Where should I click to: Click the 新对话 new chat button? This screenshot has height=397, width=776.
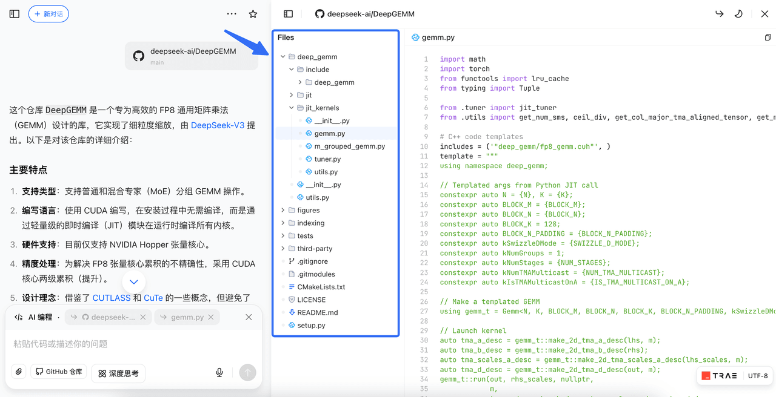pos(48,14)
